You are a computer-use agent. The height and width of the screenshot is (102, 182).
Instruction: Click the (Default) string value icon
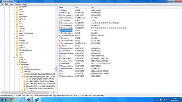click(59, 10)
